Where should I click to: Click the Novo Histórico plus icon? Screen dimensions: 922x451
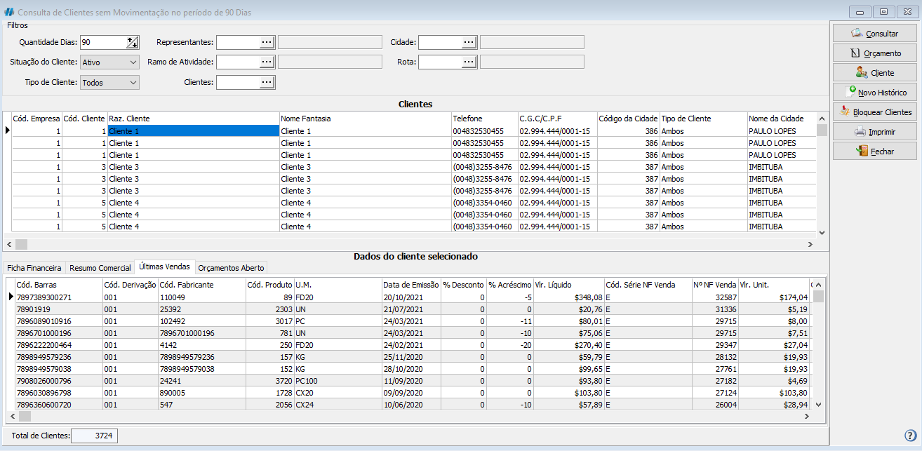pyautogui.click(x=852, y=91)
